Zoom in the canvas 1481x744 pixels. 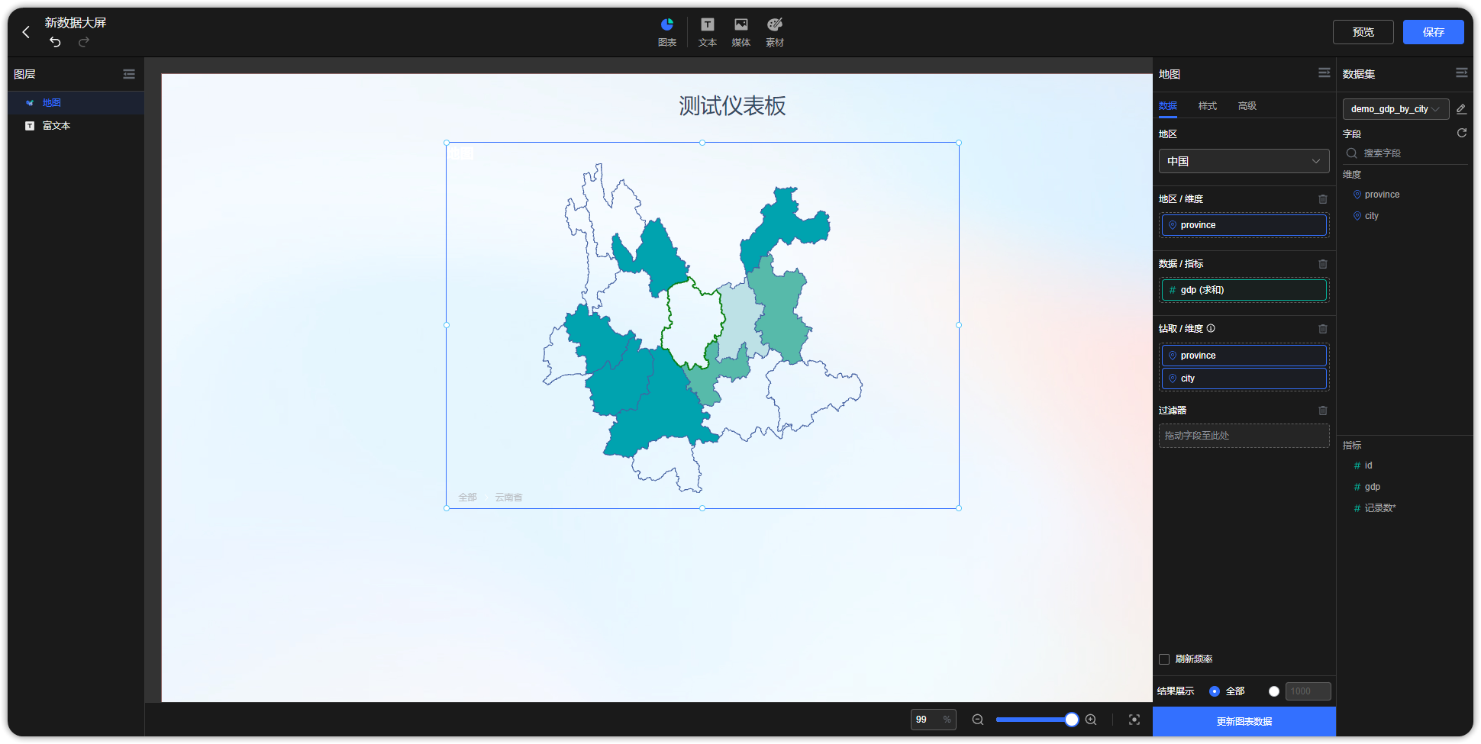point(1091,720)
